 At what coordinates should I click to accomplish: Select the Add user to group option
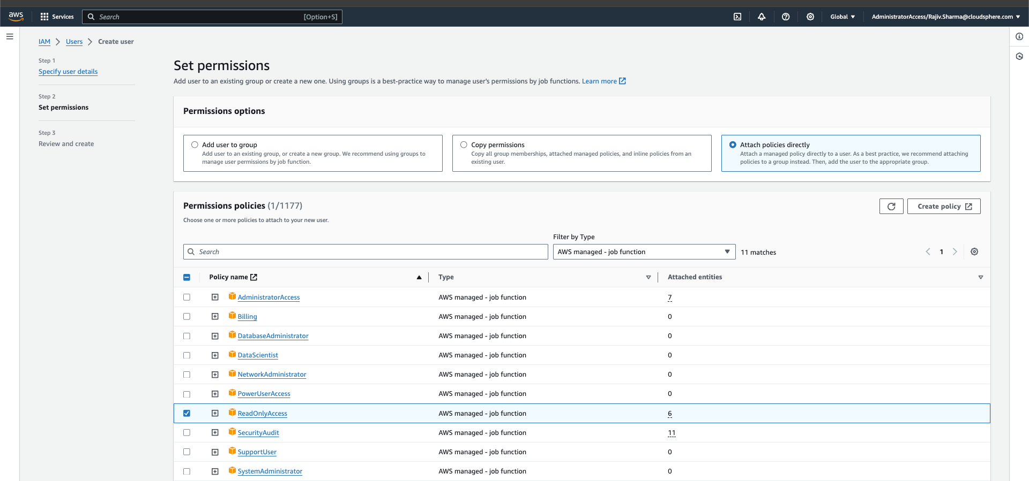(x=195, y=144)
